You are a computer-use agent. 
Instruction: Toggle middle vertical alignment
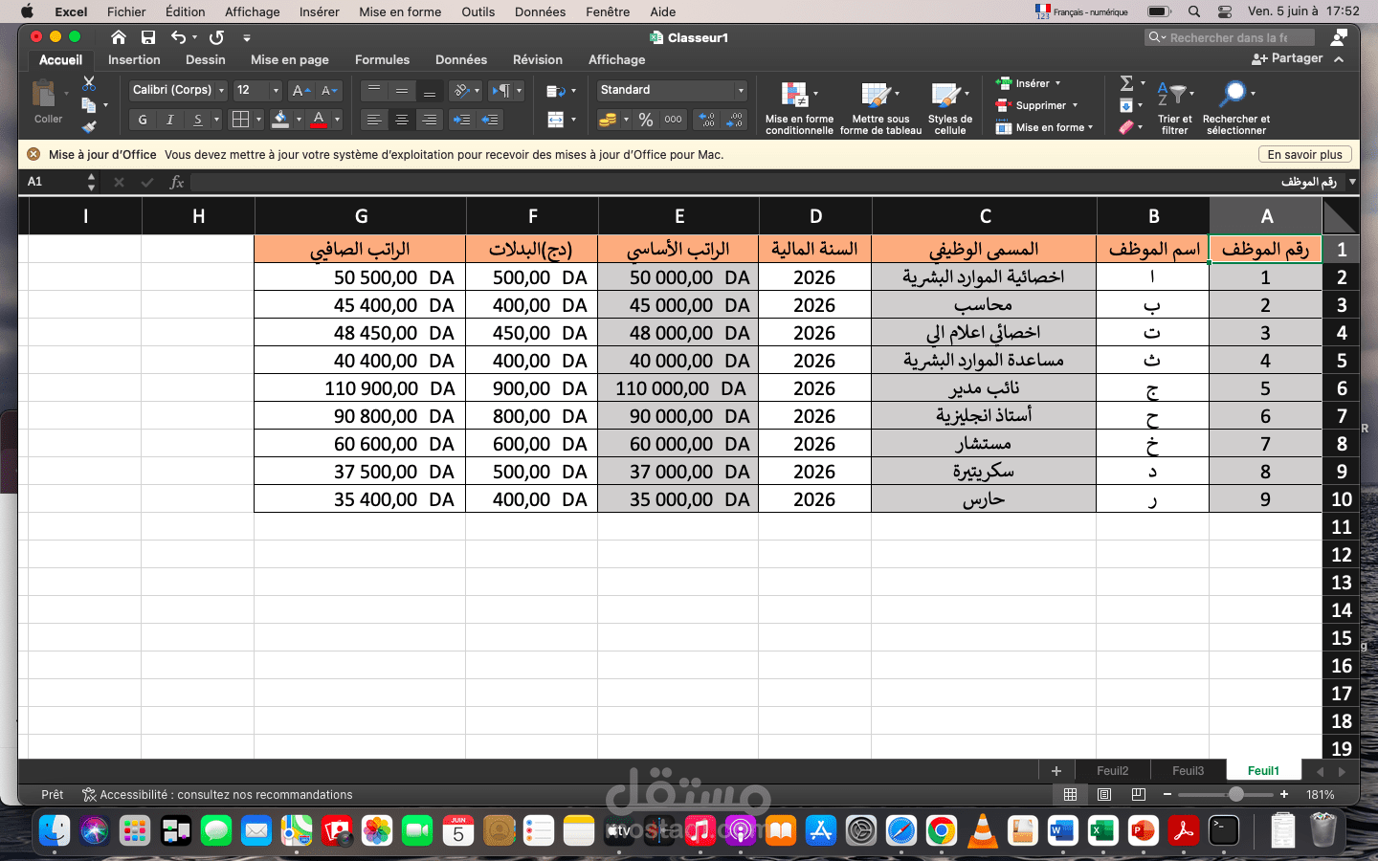[x=402, y=90]
